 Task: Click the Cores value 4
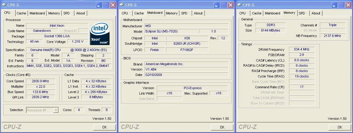[78, 110]
